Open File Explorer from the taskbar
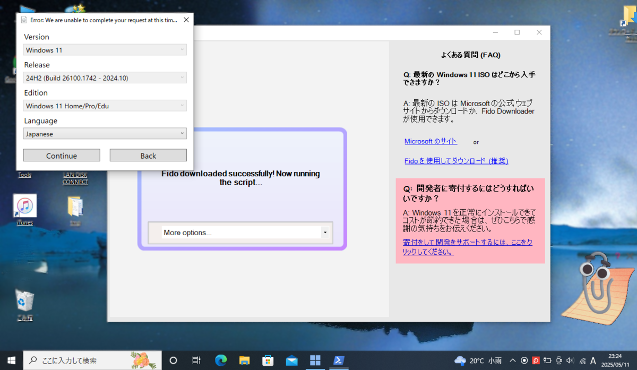The height and width of the screenshot is (370, 637). (x=244, y=360)
